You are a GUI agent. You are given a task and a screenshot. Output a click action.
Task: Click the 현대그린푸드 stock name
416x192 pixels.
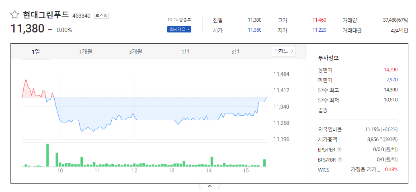tap(46, 15)
